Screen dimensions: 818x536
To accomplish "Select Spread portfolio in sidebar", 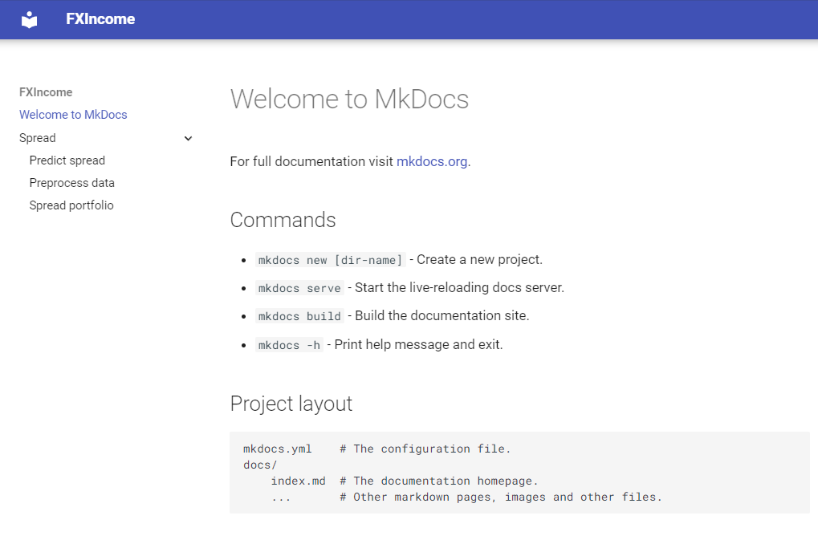I will [71, 205].
